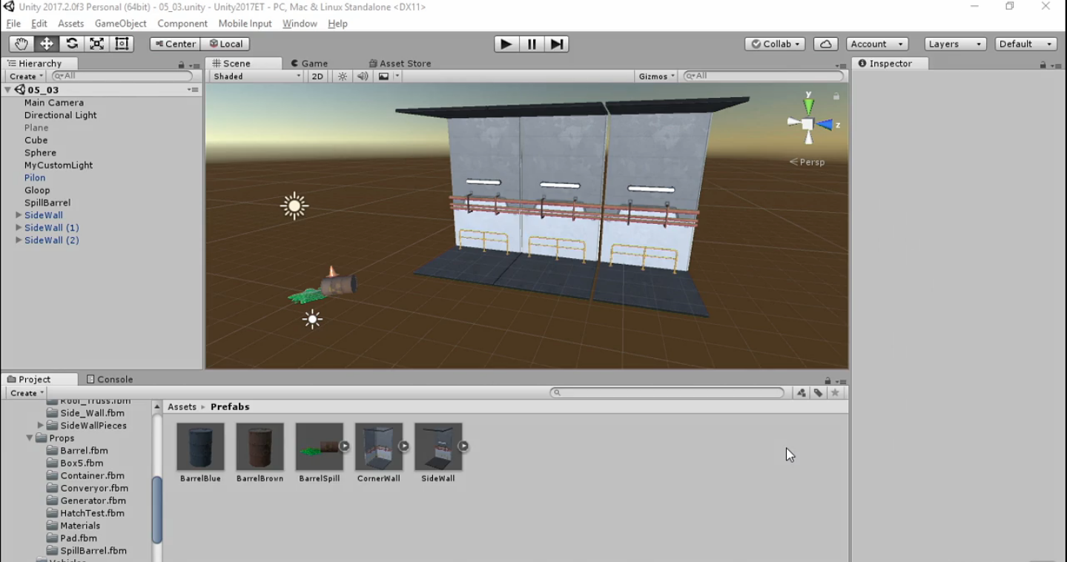The width and height of the screenshot is (1067, 562).
Task: Click the Scene view search field
Action: tap(764, 76)
